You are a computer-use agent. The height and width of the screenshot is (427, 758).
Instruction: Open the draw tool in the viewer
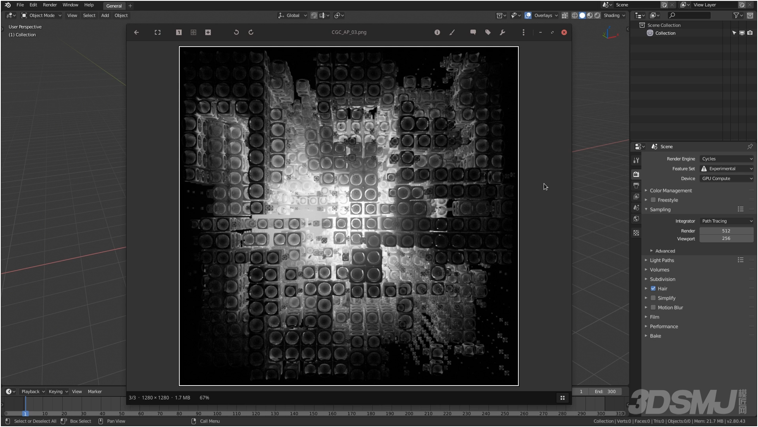coord(452,32)
